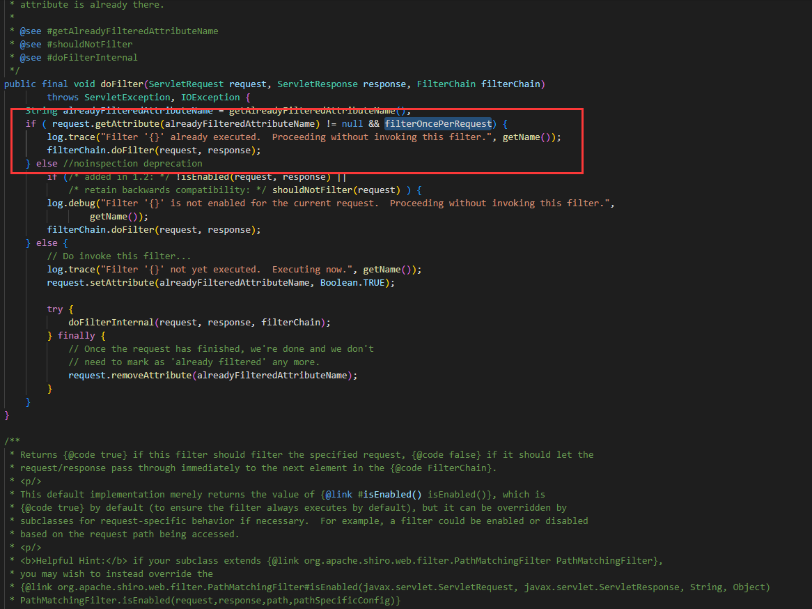This screenshot has width=812, height=609.
Task: Click the try keyword
Action: tap(55, 309)
